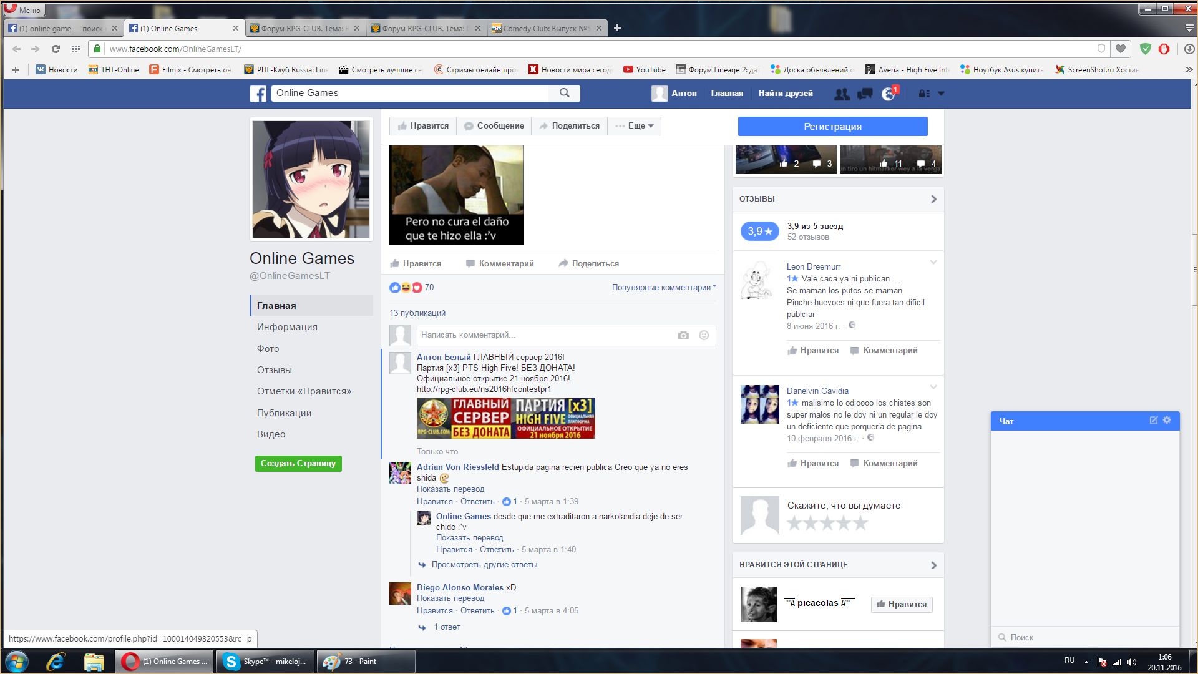
Task: Open privacy shortcuts lock icon
Action: [x=924, y=94]
